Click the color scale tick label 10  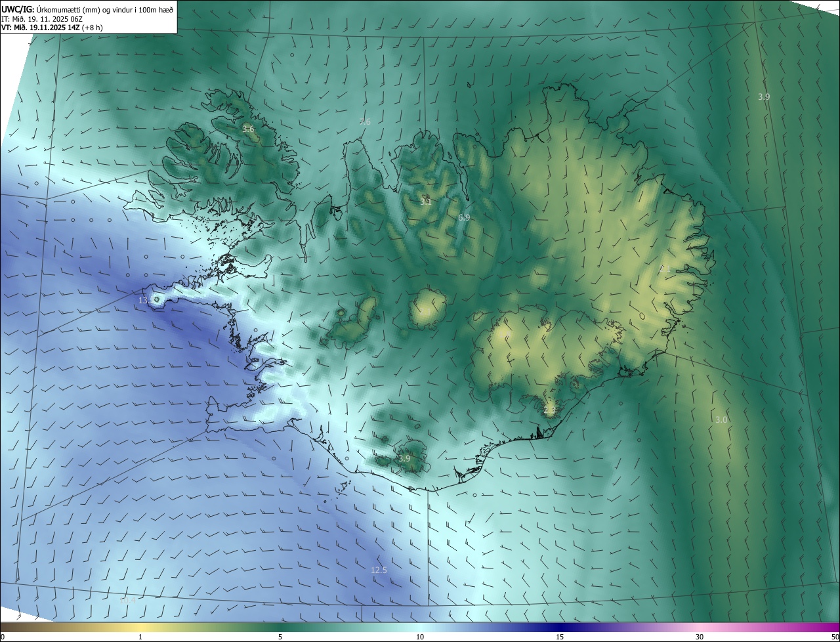420,637
